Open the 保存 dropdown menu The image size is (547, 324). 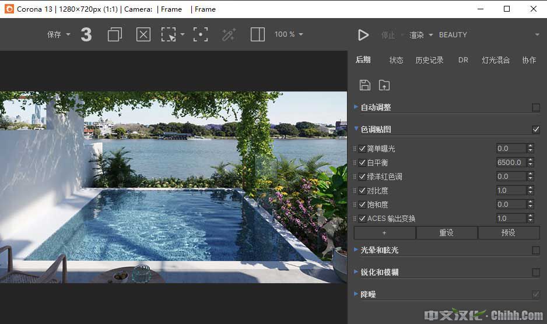coord(58,35)
